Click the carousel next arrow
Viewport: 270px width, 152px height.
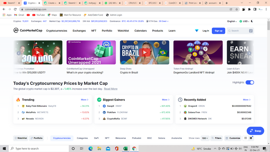(x=249, y=53)
